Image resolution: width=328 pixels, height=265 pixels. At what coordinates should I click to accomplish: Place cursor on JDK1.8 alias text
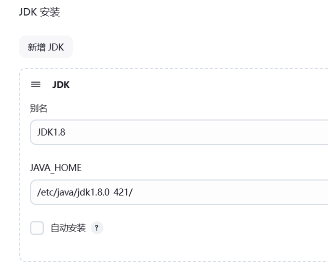[51, 132]
